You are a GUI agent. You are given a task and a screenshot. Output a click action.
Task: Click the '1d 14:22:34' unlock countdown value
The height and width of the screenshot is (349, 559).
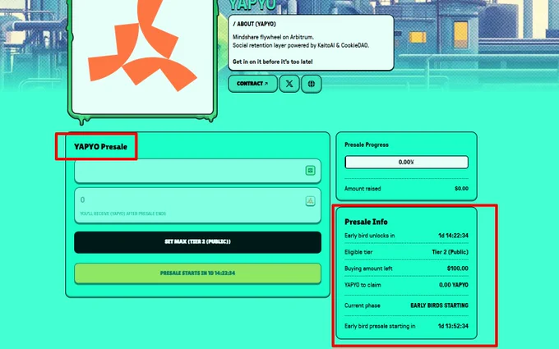[453, 236]
